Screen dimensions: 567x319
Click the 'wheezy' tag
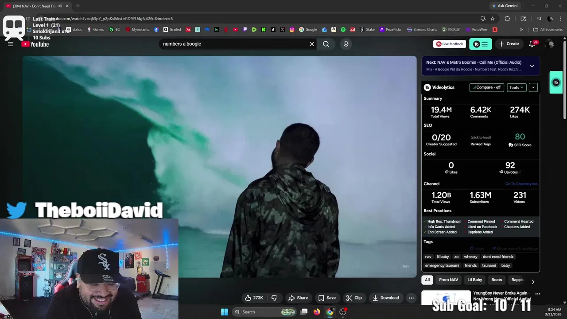tap(470, 257)
